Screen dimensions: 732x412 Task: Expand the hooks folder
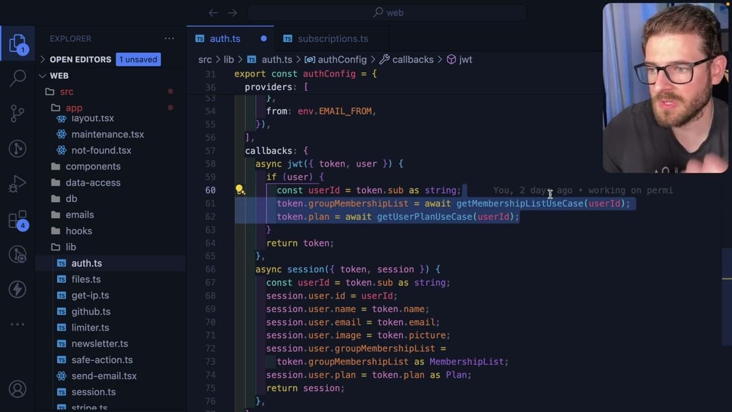pos(78,231)
